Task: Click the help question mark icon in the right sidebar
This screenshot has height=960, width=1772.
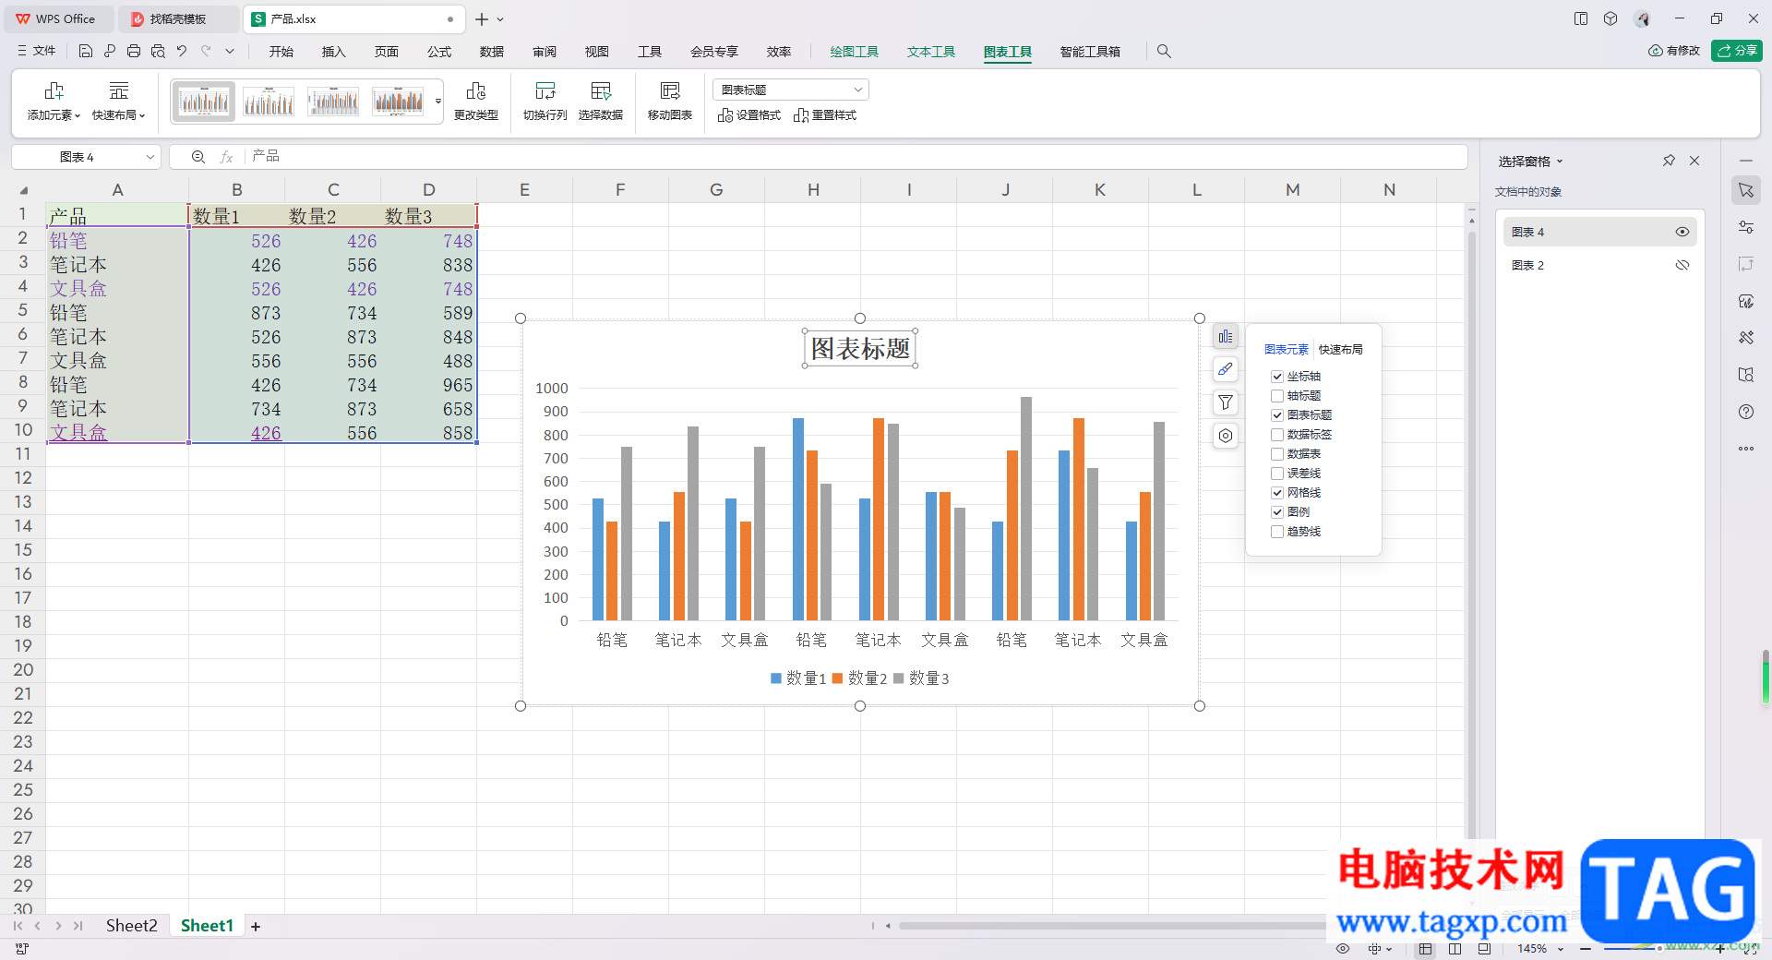Action: tap(1745, 412)
